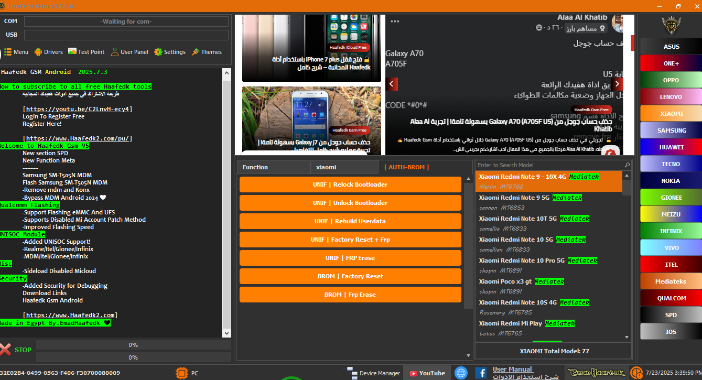Screen dimensions: 702x380
Task: Go to next slide with right carousel arrow
Action: click(617, 84)
